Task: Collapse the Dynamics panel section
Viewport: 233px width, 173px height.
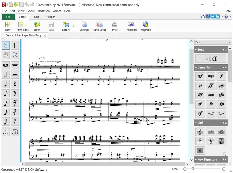Action: pyautogui.click(x=196, y=67)
